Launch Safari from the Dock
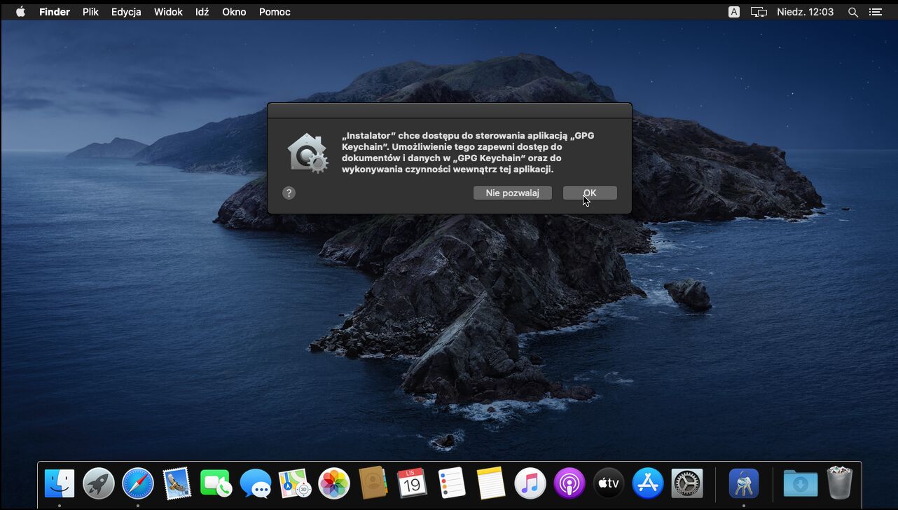 click(137, 483)
